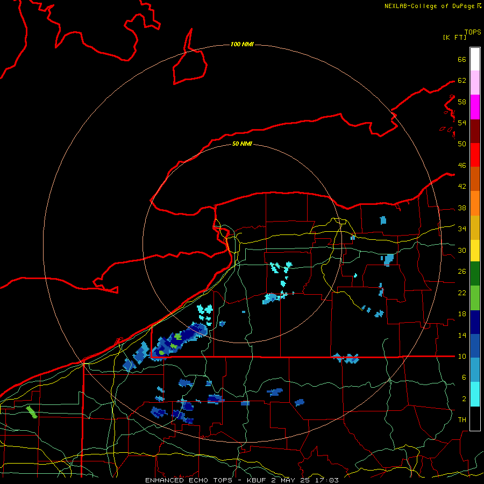Click the '58' scale value
The width and height of the screenshot is (484, 484).
[462, 102]
